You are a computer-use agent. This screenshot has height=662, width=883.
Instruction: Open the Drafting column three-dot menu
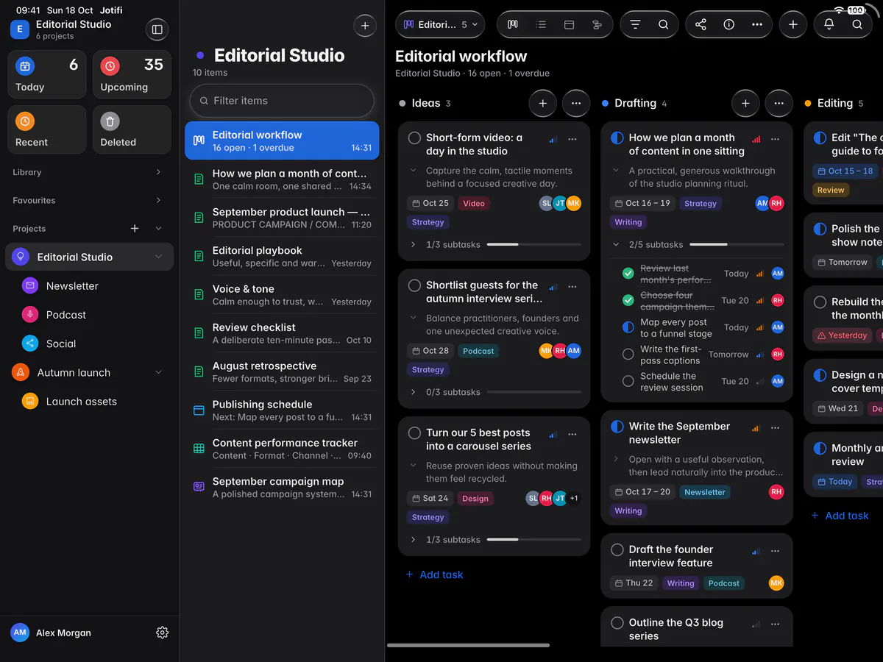pos(779,104)
